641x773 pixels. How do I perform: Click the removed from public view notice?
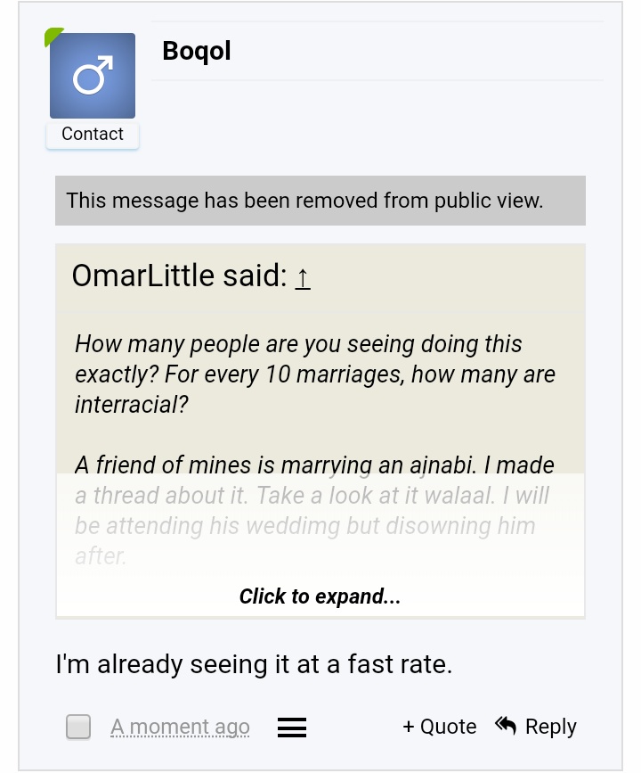[304, 201]
